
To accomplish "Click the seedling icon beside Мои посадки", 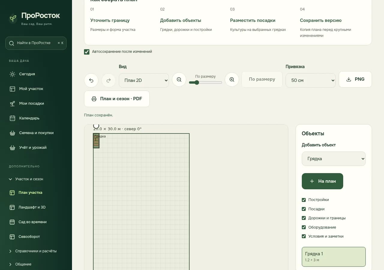I will (12, 103).
